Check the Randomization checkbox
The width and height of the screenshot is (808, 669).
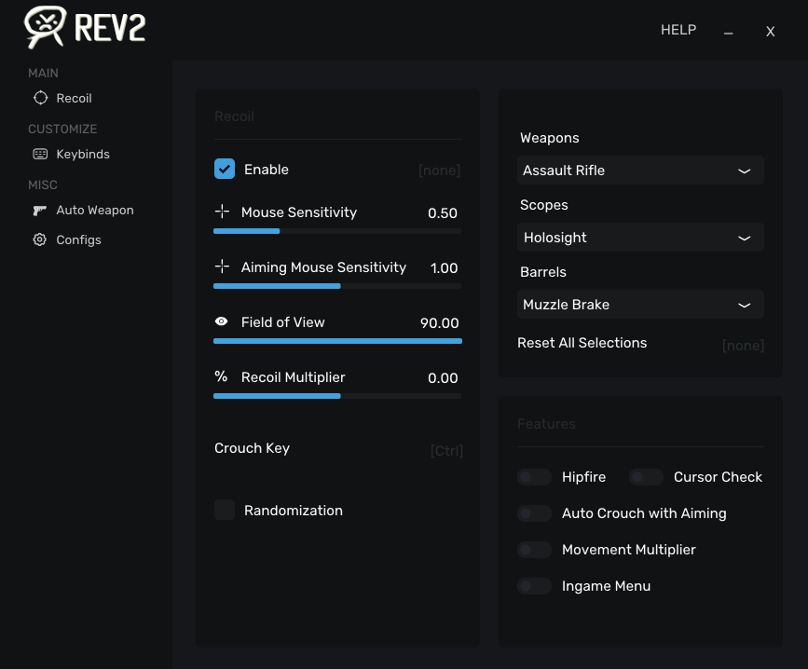225,510
